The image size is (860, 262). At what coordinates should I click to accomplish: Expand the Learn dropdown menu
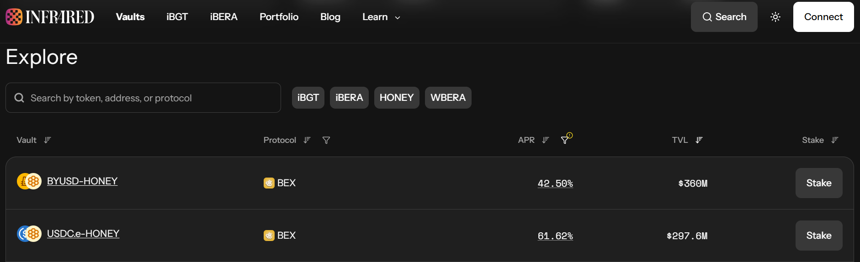(x=381, y=17)
